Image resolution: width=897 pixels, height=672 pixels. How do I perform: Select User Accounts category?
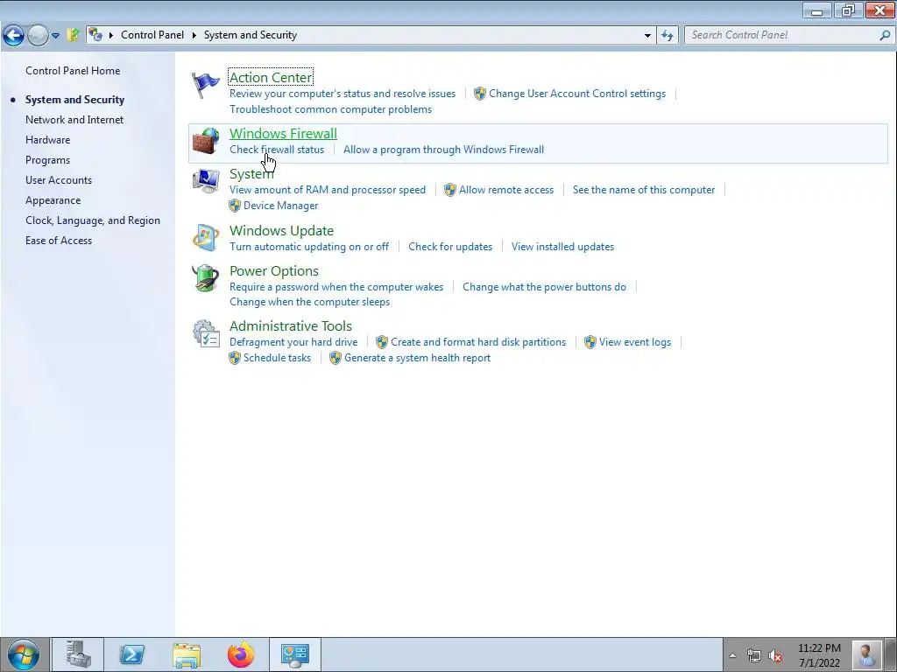(59, 180)
